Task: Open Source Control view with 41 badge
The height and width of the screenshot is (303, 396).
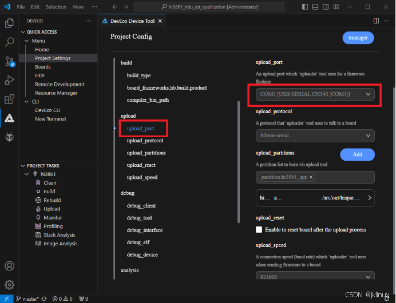Action: [10, 61]
